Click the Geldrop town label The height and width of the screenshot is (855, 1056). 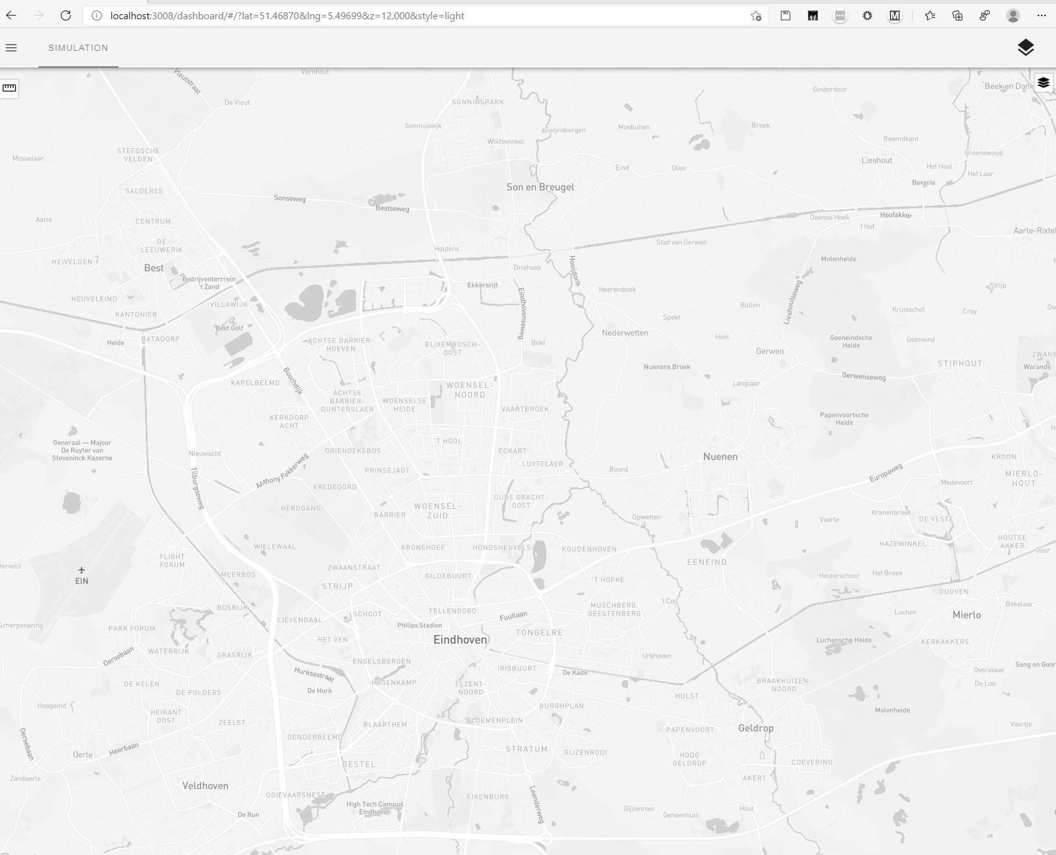[756, 729]
